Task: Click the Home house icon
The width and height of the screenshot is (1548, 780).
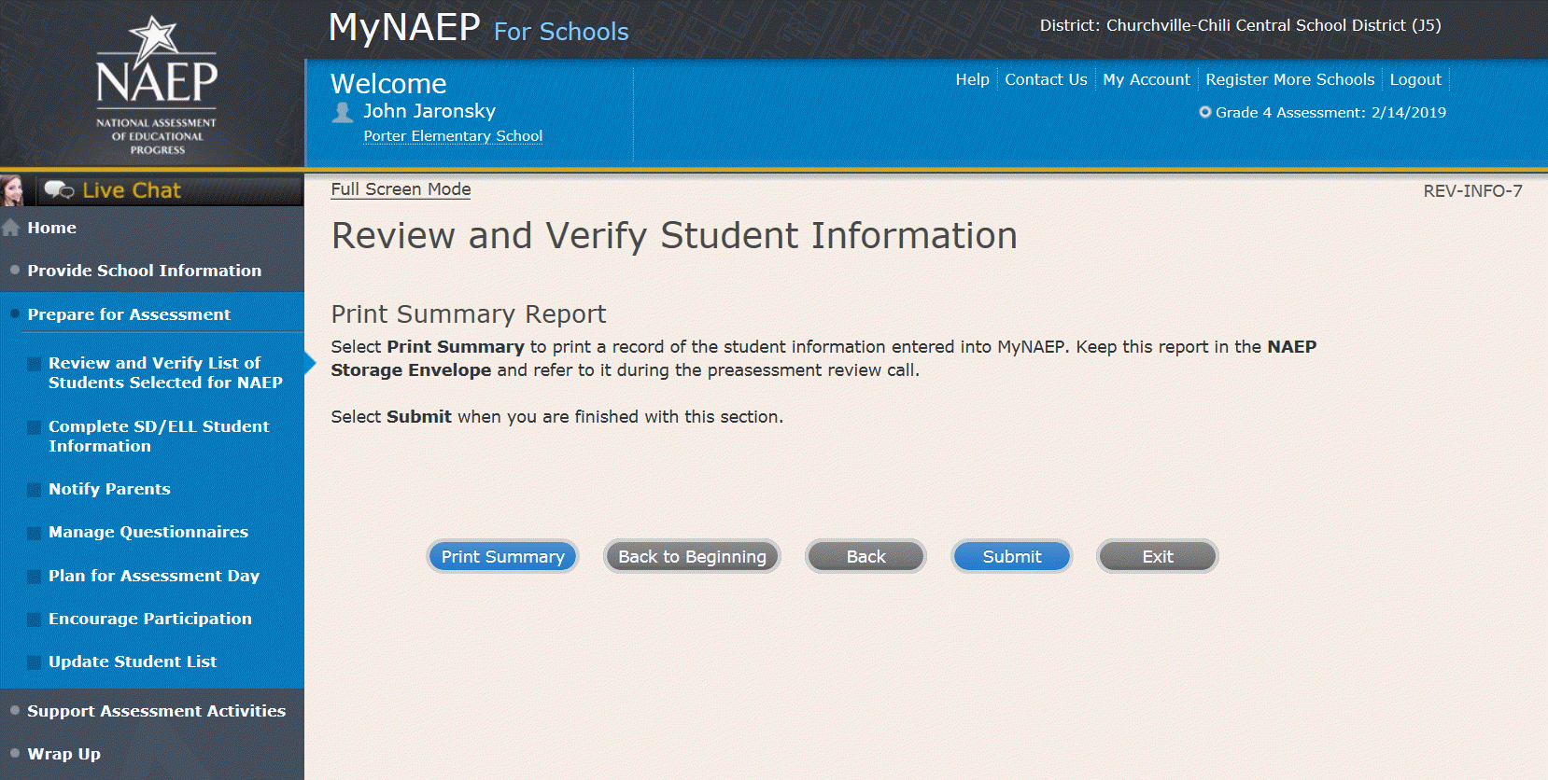Action: click(11, 228)
